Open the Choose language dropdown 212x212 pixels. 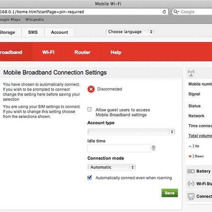129,32
